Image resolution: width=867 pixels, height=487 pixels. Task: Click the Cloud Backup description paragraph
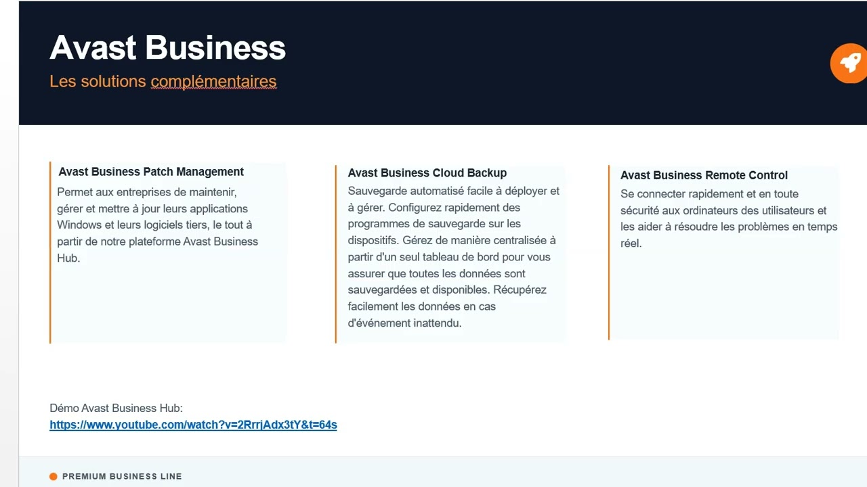(x=454, y=257)
